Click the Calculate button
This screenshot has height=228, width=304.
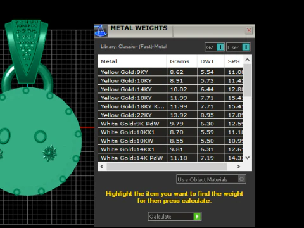175,217
